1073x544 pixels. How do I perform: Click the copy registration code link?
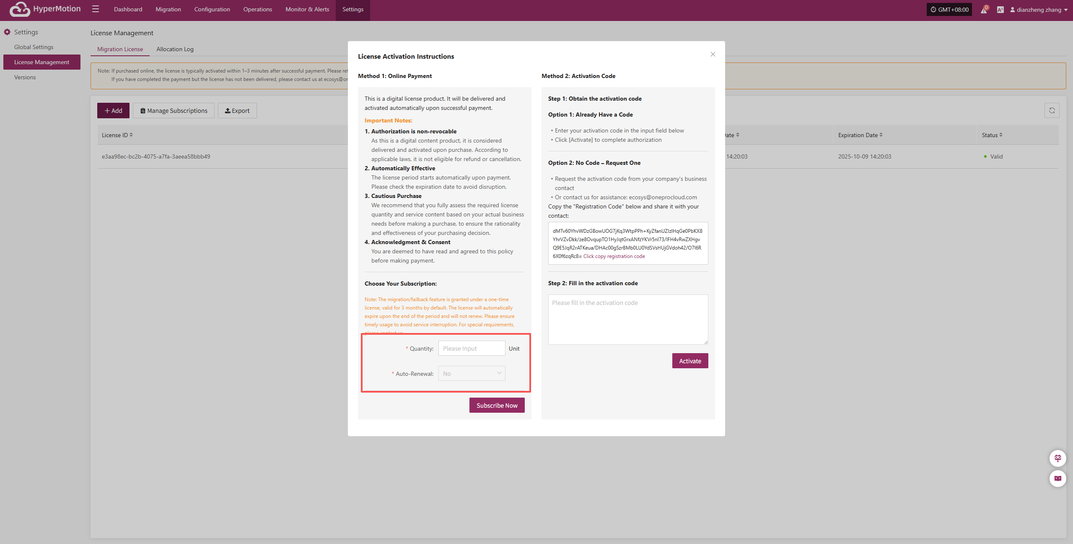pyautogui.click(x=614, y=256)
